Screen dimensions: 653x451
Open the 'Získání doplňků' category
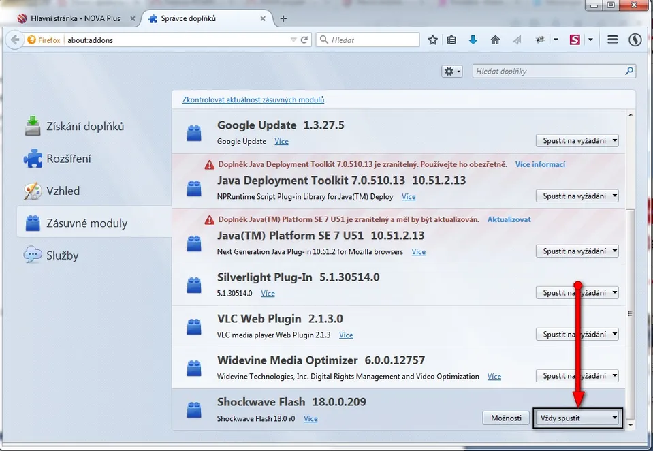coord(94,126)
